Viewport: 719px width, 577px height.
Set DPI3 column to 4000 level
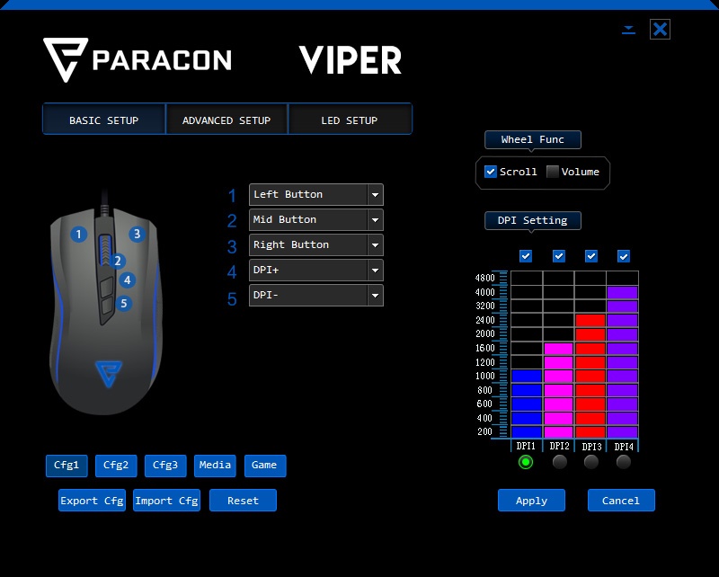point(590,292)
